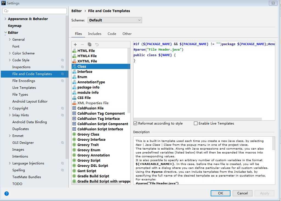Image resolution: width=281 pixels, height=201 pixels.
Task: Click the Cancel button
Action: click(243, 193)
